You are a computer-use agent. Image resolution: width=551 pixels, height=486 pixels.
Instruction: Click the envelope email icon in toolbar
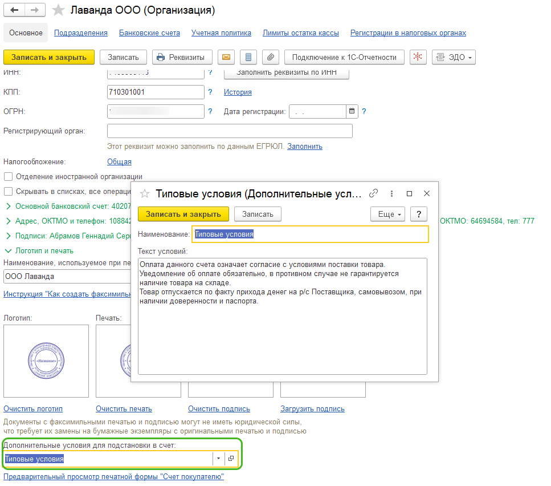(x=226, y=57)
